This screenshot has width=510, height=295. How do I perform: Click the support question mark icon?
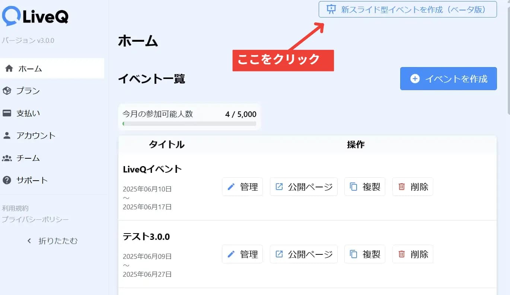[x=7, y=180]
